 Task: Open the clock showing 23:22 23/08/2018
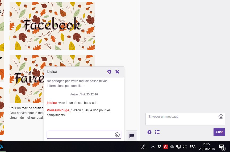pos(207,147)
